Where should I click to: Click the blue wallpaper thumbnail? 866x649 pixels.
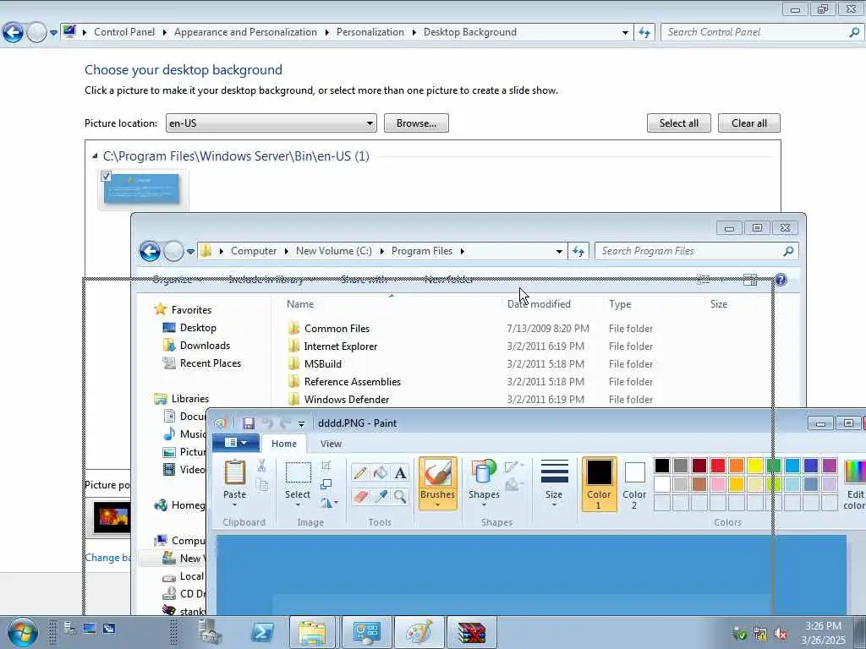point(142,189)
